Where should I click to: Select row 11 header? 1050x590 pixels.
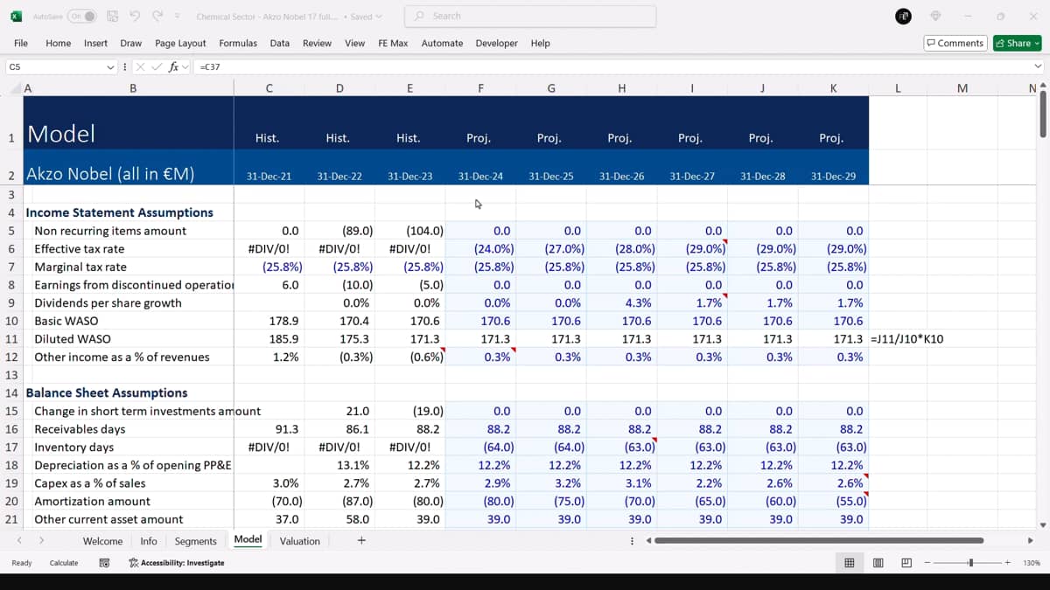(11, 339)
